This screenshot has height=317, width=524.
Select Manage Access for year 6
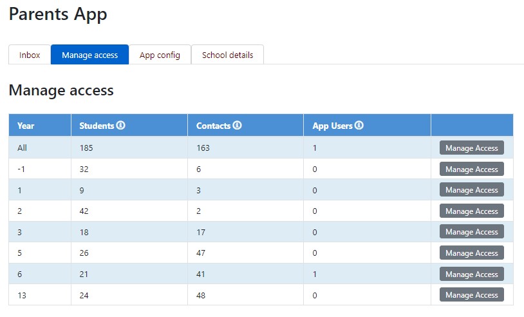[x=471, y=274]
